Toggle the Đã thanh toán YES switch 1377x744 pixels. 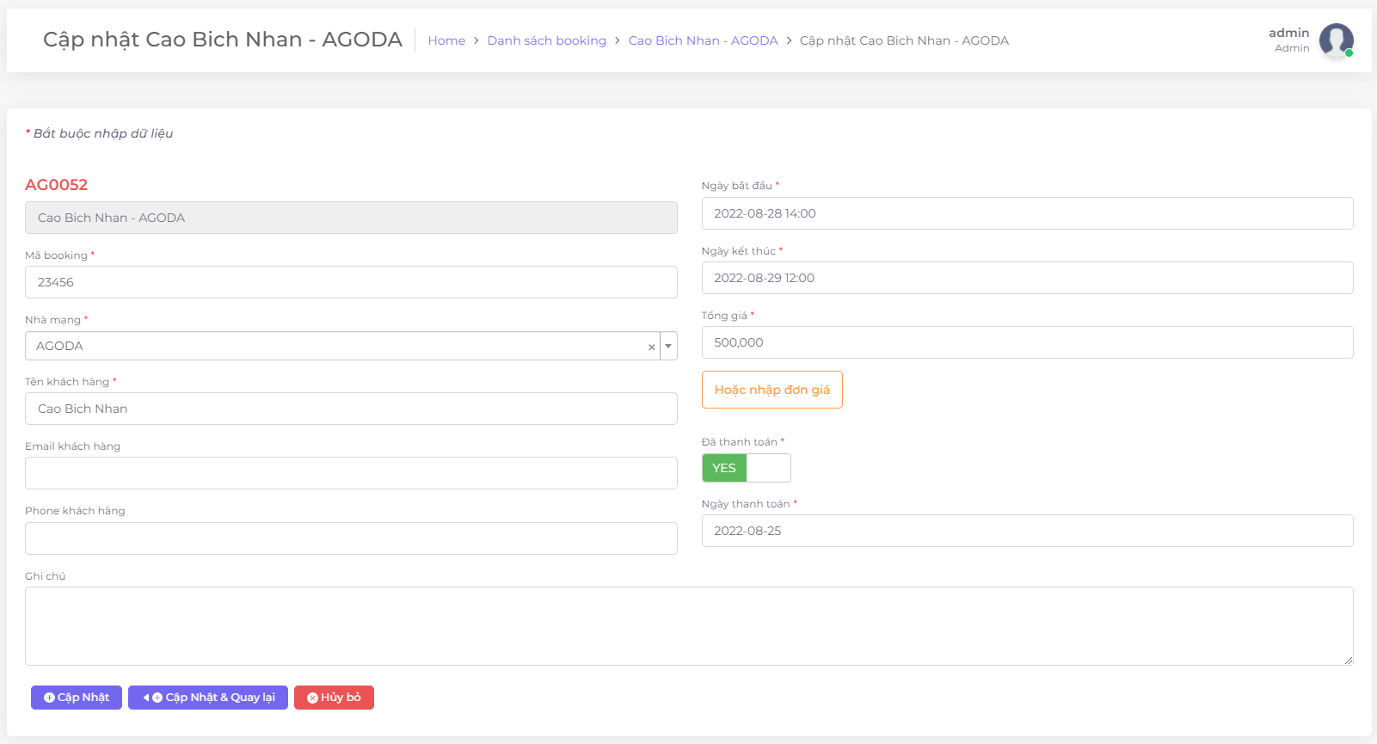(746, 468)
